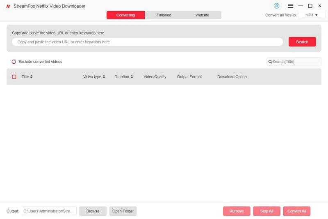Focus the Search(Title) filter field
Screen dimensions: 328x219
[294, 62]
